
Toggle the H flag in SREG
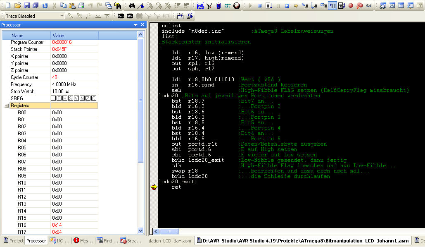[x=65, y=98]
